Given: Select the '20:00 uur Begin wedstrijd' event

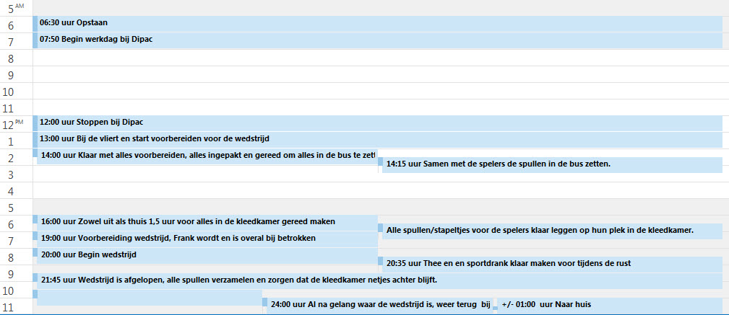Looking at the screenshot, I should [205, 256].
